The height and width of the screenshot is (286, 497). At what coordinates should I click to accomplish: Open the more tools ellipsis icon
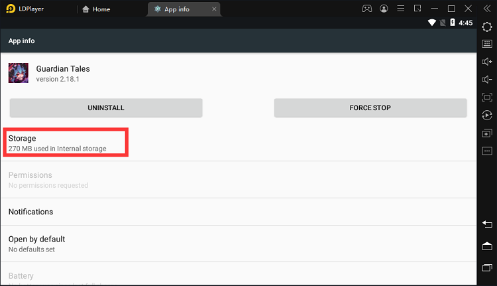pos(487,151)
